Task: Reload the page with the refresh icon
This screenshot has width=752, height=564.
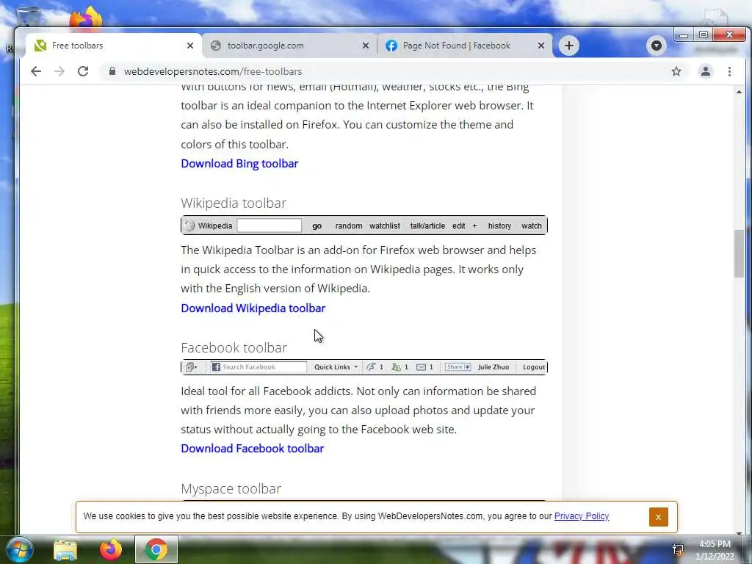Action: 83,71
